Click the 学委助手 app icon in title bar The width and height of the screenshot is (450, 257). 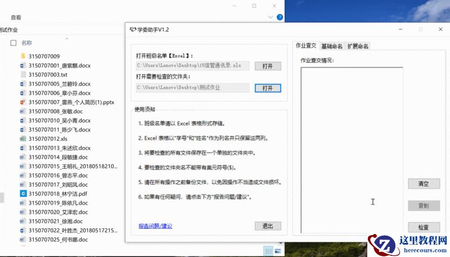pos(133,30)
